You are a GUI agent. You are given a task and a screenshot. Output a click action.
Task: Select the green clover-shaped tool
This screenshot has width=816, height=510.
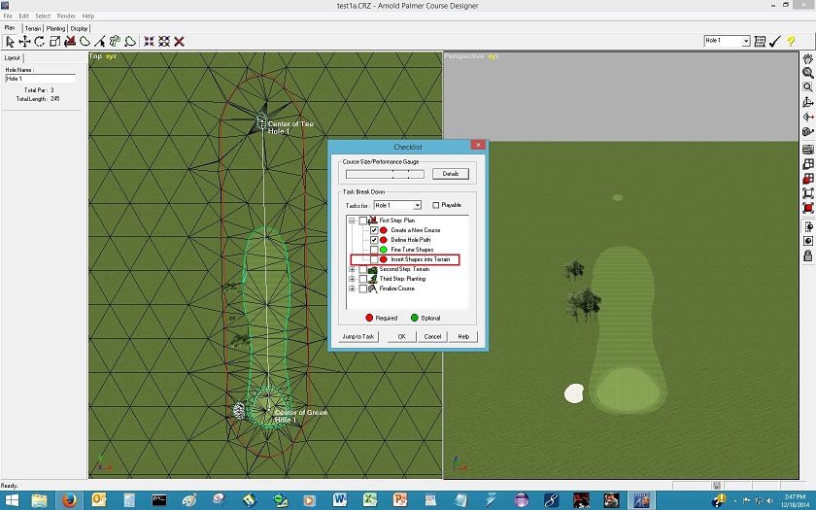(x=115, y=42)
